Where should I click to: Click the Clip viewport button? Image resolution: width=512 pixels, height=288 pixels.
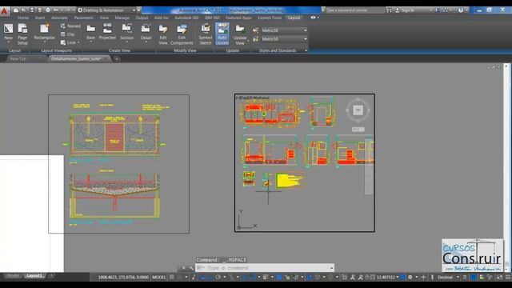click(68, 34)
